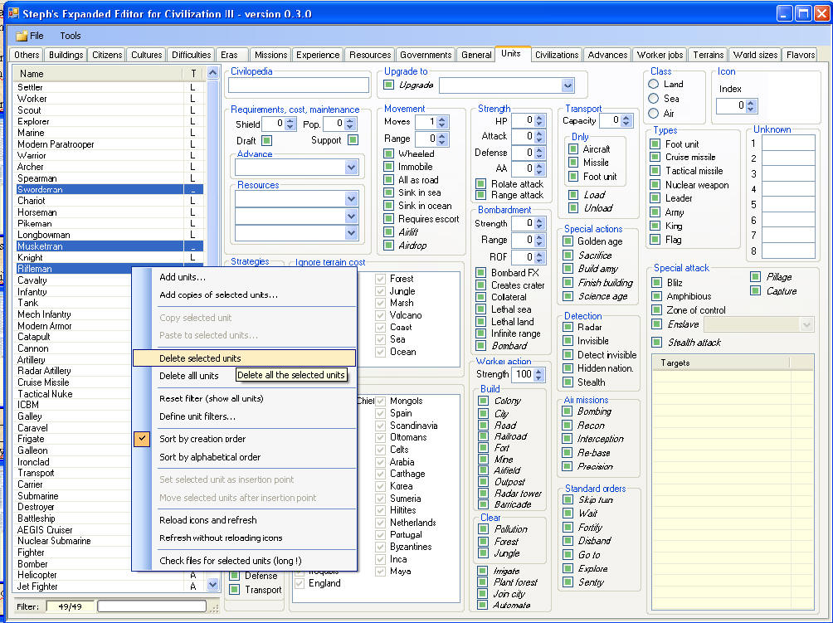The image size is (833, 623).
Task: Check the Radar detection checkbox
Action: (x=568, y=327)
